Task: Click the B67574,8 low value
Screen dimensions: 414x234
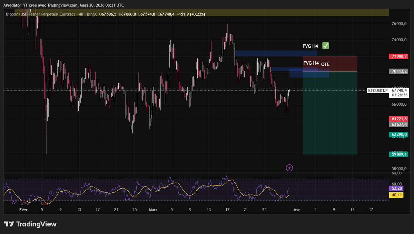Action: pyautogui.click(x=147, y=14)
